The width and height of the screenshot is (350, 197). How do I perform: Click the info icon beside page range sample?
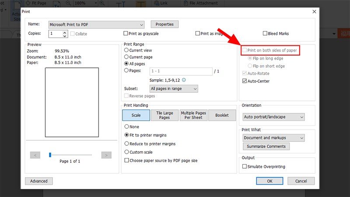click(184, 80)
